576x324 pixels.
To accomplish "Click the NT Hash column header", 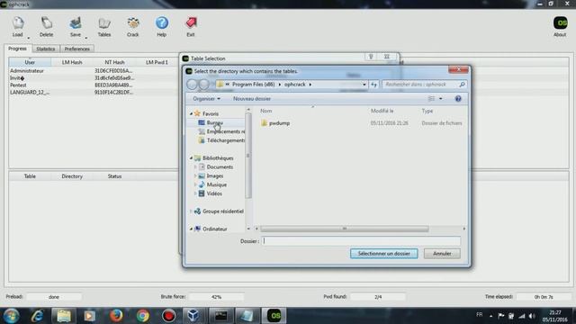I will 114,62.
